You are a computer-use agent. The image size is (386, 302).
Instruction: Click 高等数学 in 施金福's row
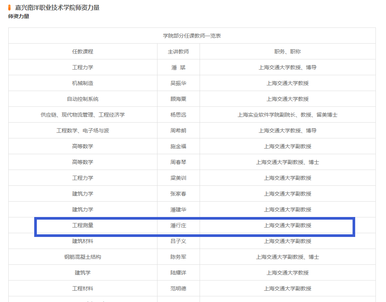pos(83,146)
